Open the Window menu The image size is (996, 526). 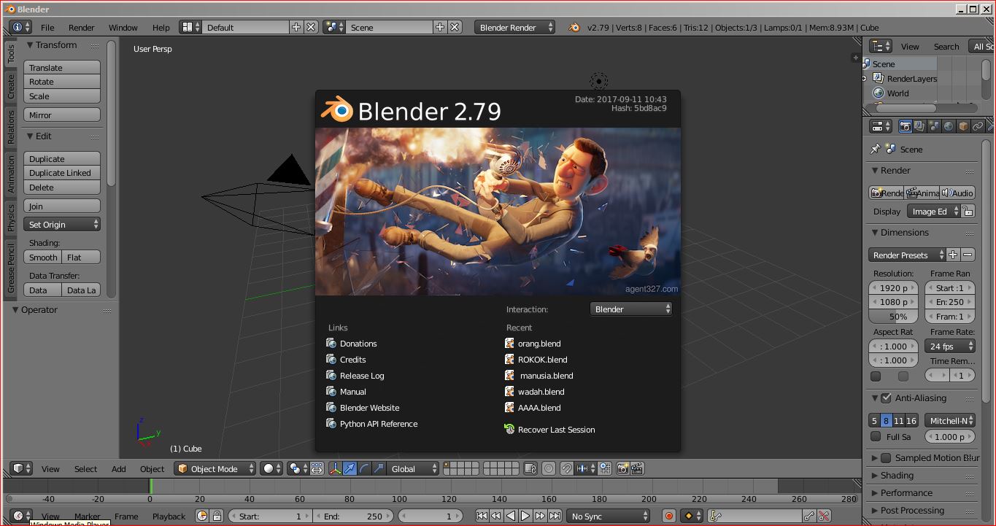[123, 27]
